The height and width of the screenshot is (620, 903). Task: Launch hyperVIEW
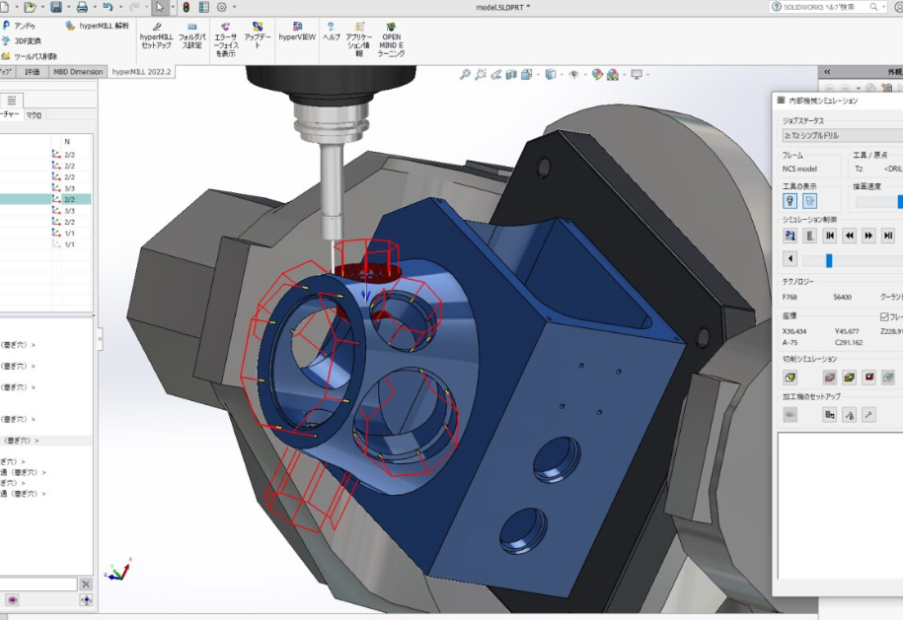pyautogui.click(x=297, y=32)
